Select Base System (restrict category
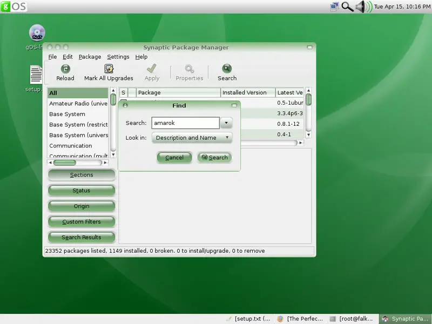Viewport: 432px width, 324px height. tap(78, 125)
